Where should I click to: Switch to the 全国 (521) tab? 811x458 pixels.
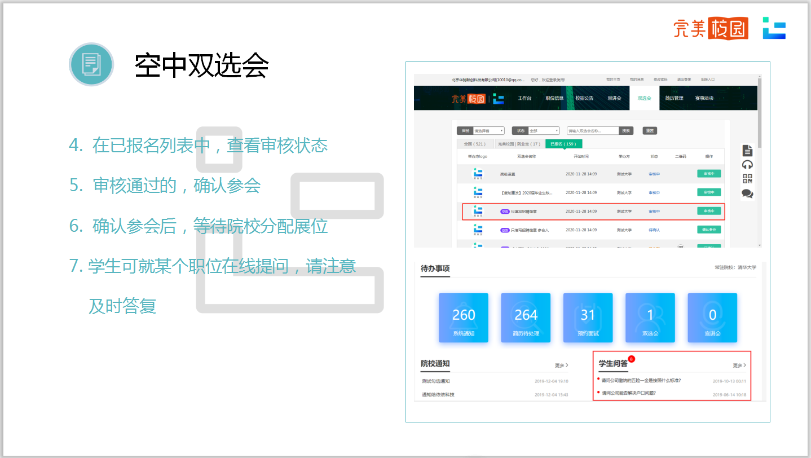tap(474, 144)
